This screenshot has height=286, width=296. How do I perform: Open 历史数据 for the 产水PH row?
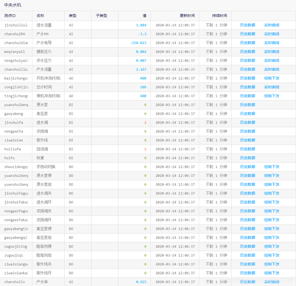pyautogui.click(x=247, y=34)
